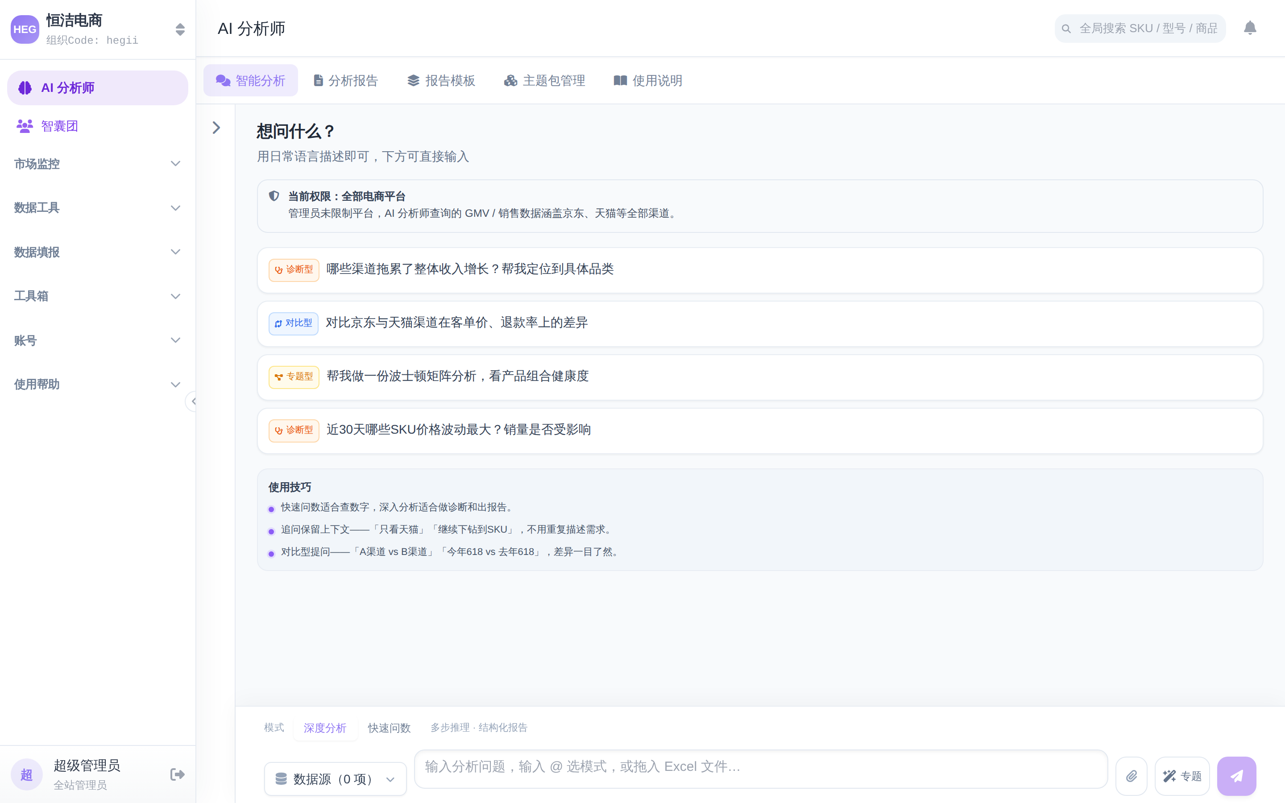Open the organization switcher arrows
Image resolution: width=1285 pixels, height=803 pixels.
[x=180, y=29]
